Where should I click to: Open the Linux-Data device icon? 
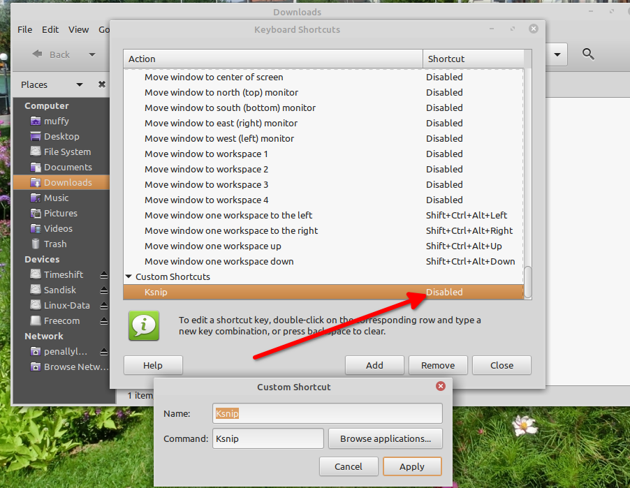[36, 305]
